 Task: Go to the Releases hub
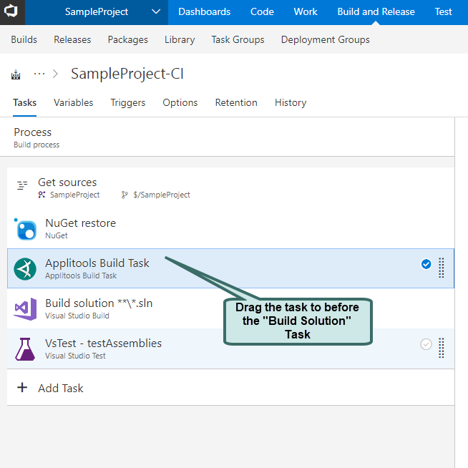[72, 39]
